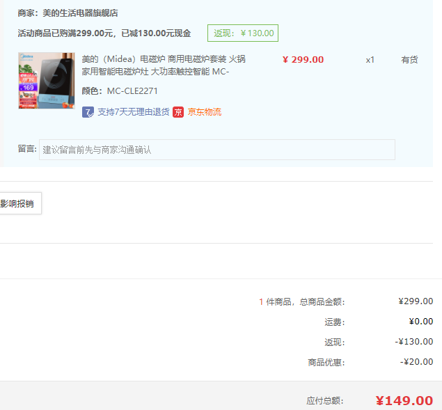The height and width of the screenshot is (410, 442).
Task: Click the 有货 stock status
Action: pos(409,60)
